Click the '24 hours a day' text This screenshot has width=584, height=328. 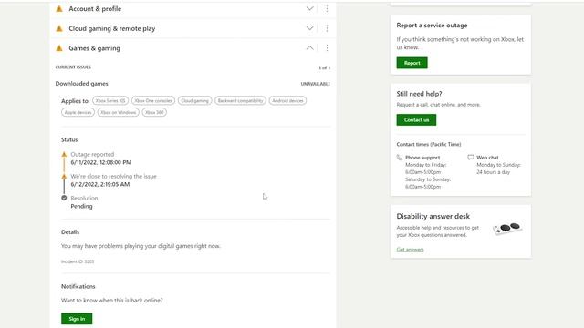(x=493, y=172)
